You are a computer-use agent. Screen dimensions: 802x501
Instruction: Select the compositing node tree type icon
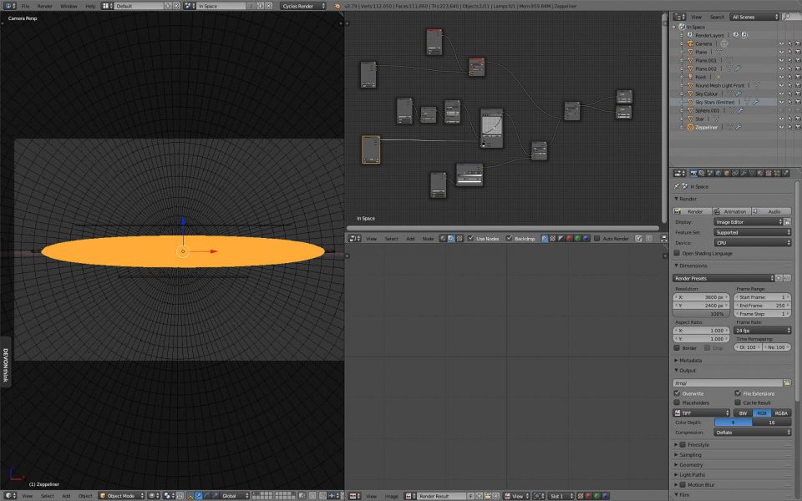(x=451, y=238)
